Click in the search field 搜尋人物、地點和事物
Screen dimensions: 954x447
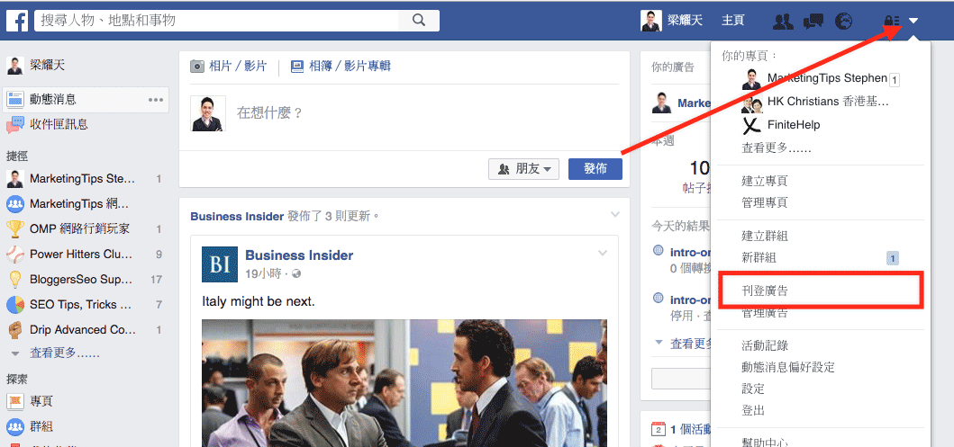(x=216, y=20)
